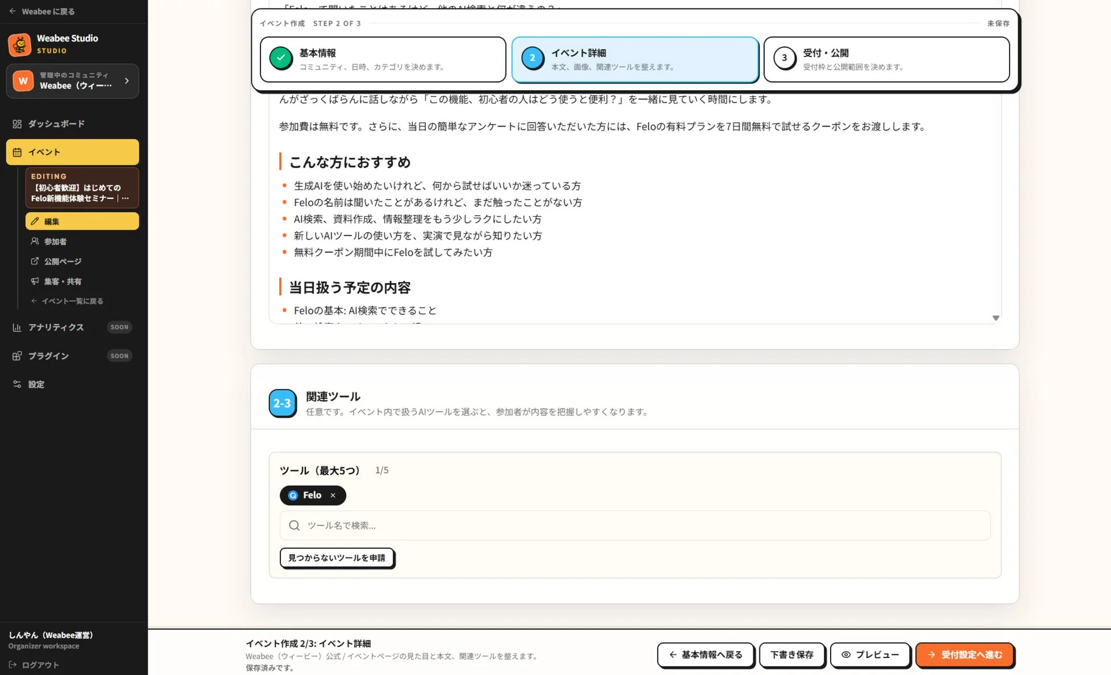The width and height of the screenshot is (1111, 675).
Task: Click the プラグイン sidebar item
Action: tap(72, 356)
